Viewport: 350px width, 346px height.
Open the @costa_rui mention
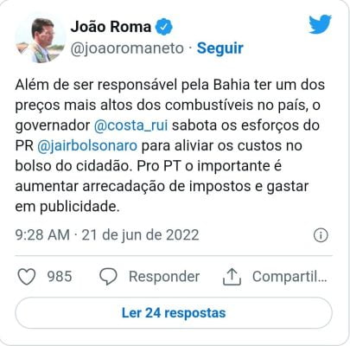click(130, 125)
